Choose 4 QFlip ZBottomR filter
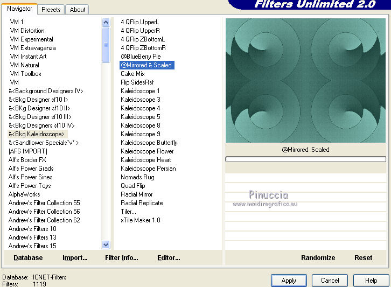391x287 pixels. [x=143, y=48]
